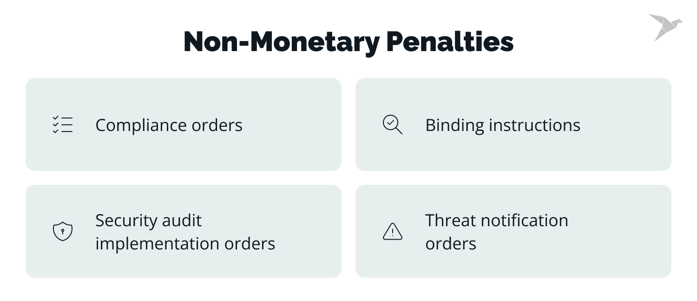This screenshot has width=697, height=301.
Task: Select the word "Compliance"
Action: click(x=135, y=125)
